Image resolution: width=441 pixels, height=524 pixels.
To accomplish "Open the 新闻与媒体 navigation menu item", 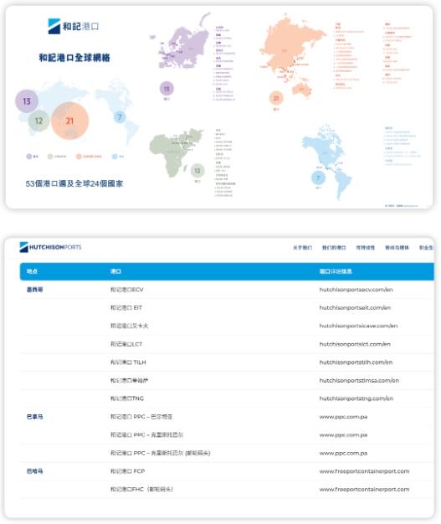I will pyautogui.click(x=397, y=248).
